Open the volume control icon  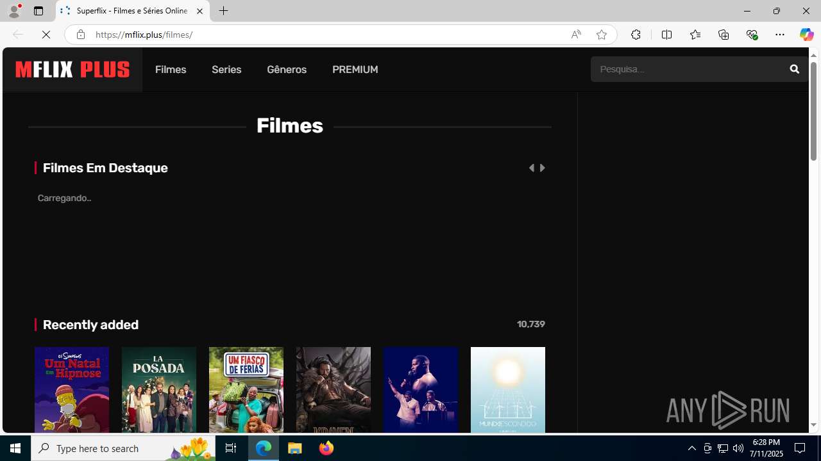[x=738, y=448]
